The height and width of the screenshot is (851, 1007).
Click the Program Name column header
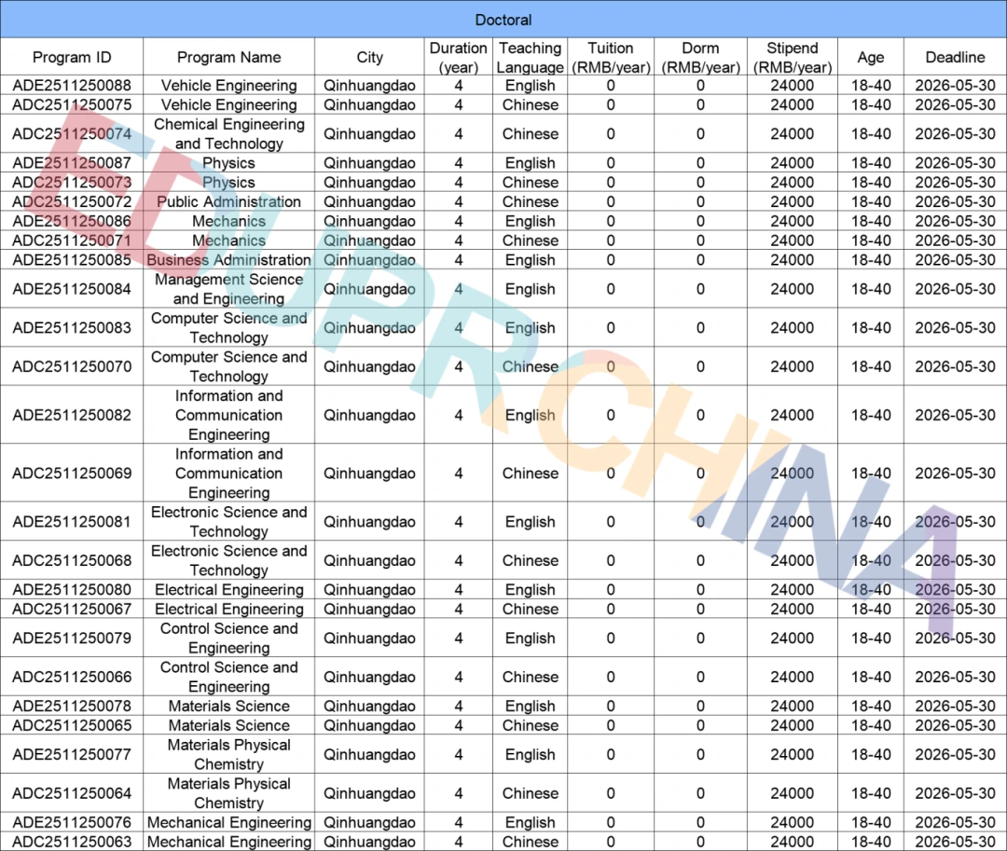pos(228,57)
